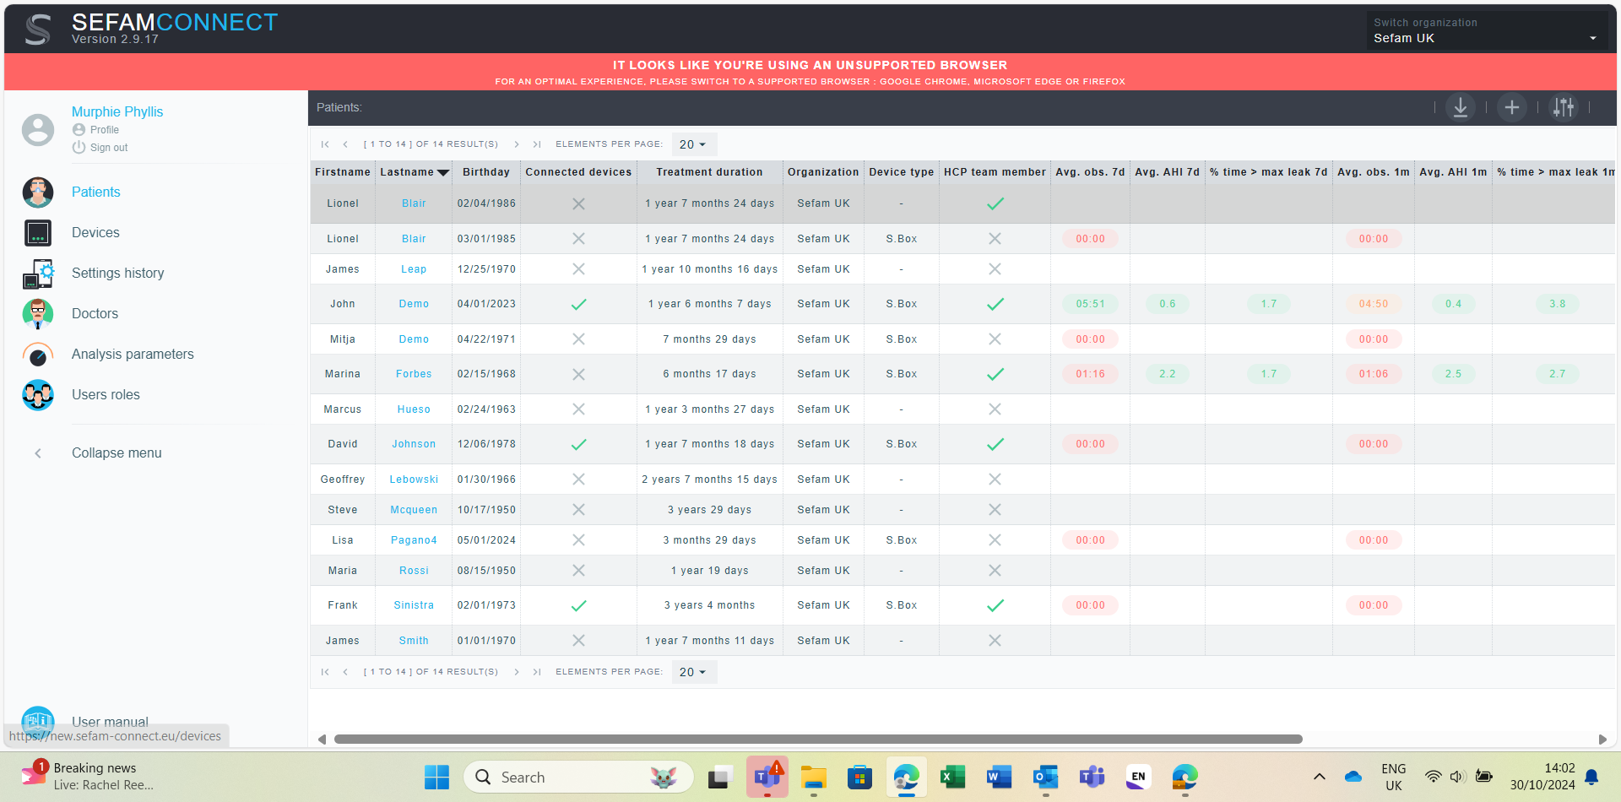Click the Sign out link
This screenshot has height=802, width=1621.
pos(109,148)
